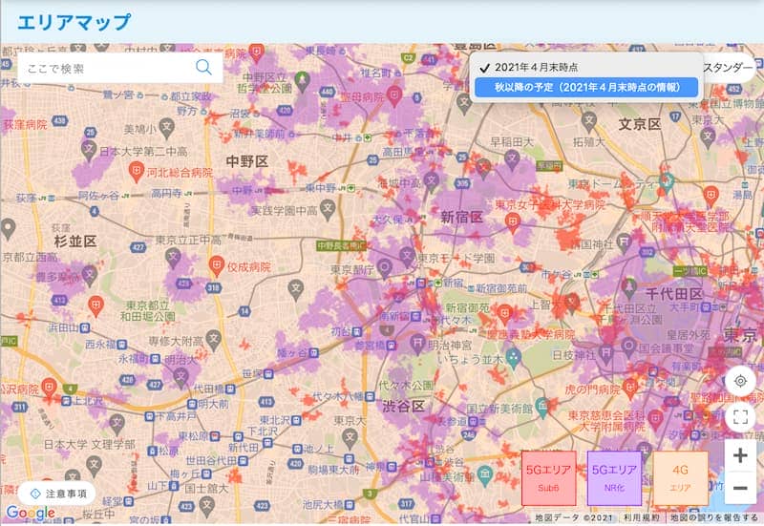Open the スタンダード map type dropdown
This screenshot has height=526, width=764.
[731, 67]
